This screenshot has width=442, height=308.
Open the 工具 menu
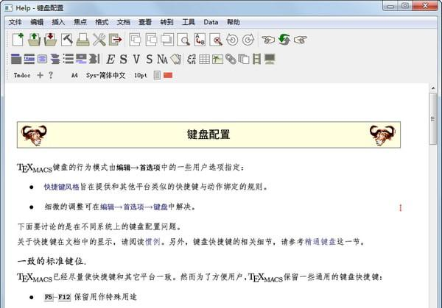point(189,22)
